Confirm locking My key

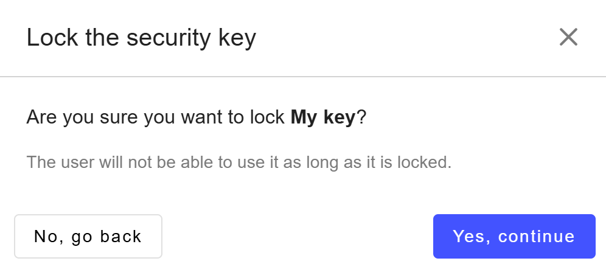click(514, 236)
